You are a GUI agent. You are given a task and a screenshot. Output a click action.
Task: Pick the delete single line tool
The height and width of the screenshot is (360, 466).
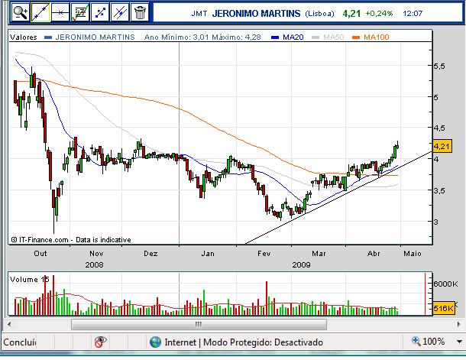click(120, 12)
